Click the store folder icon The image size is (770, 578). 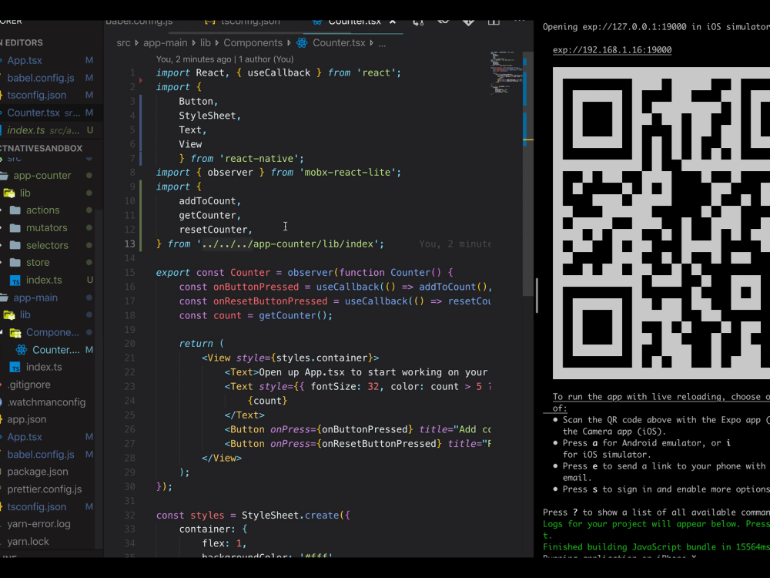tap(15, 263)
